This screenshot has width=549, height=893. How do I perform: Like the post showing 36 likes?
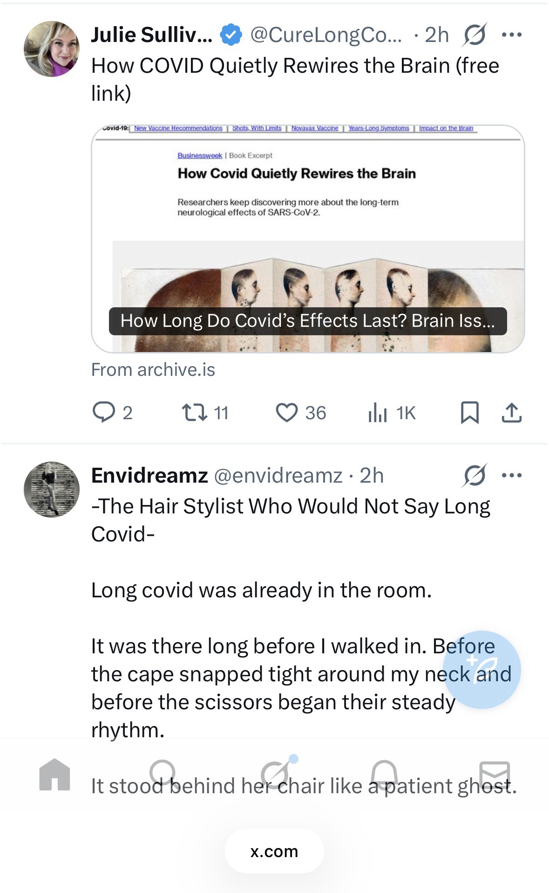(x=287, y=413)
